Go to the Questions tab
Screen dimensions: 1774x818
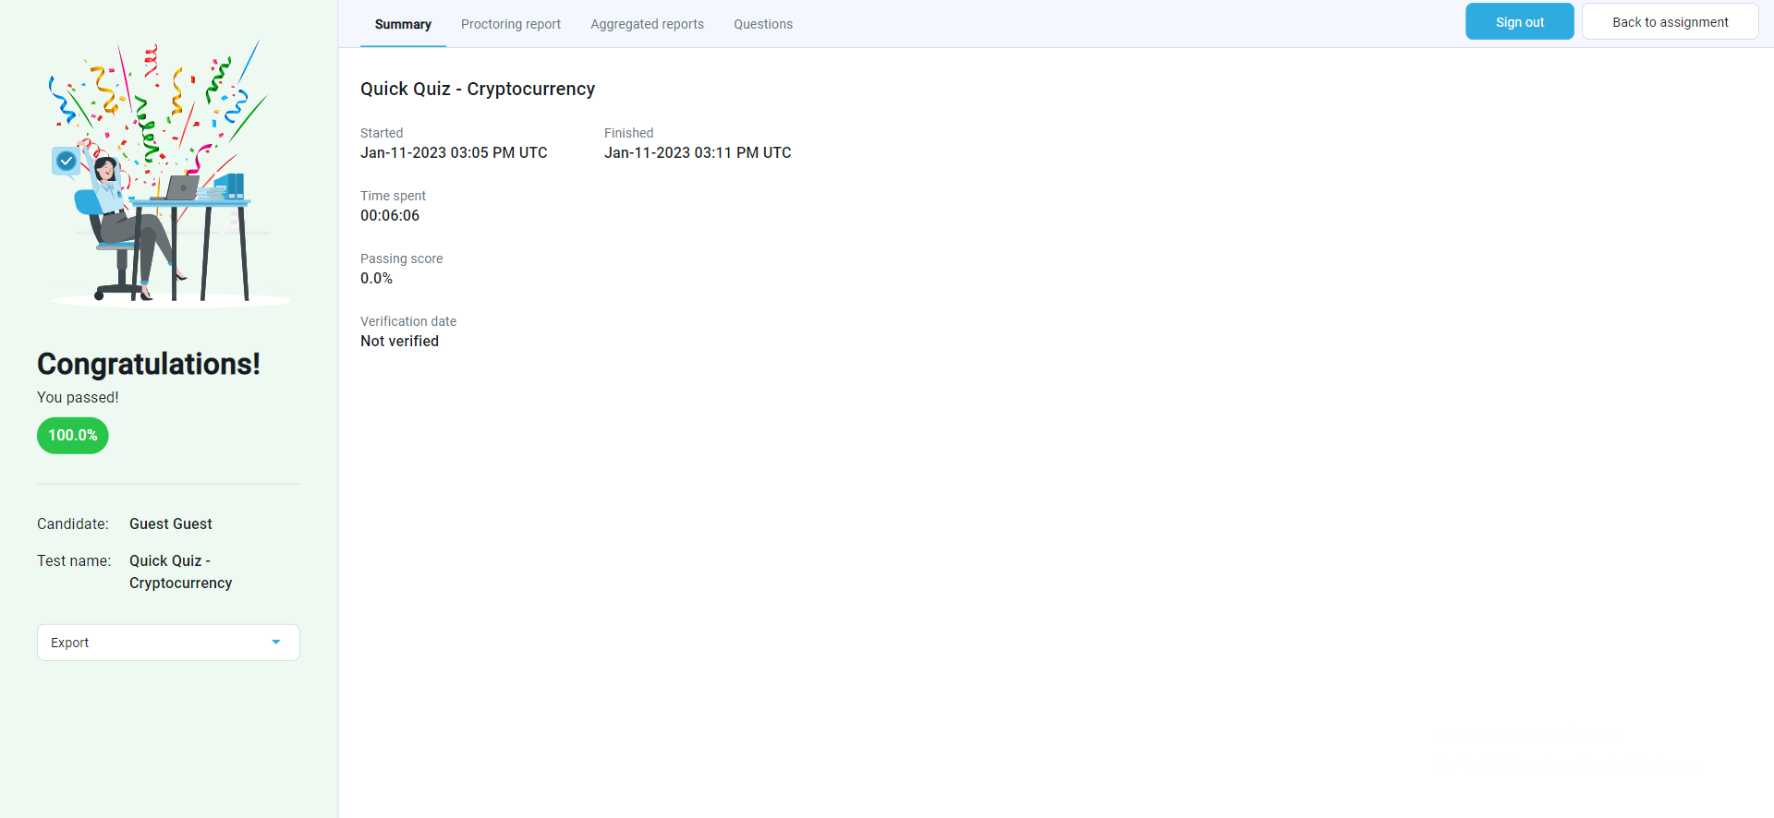pyautogui.click(x=763, y=24)
